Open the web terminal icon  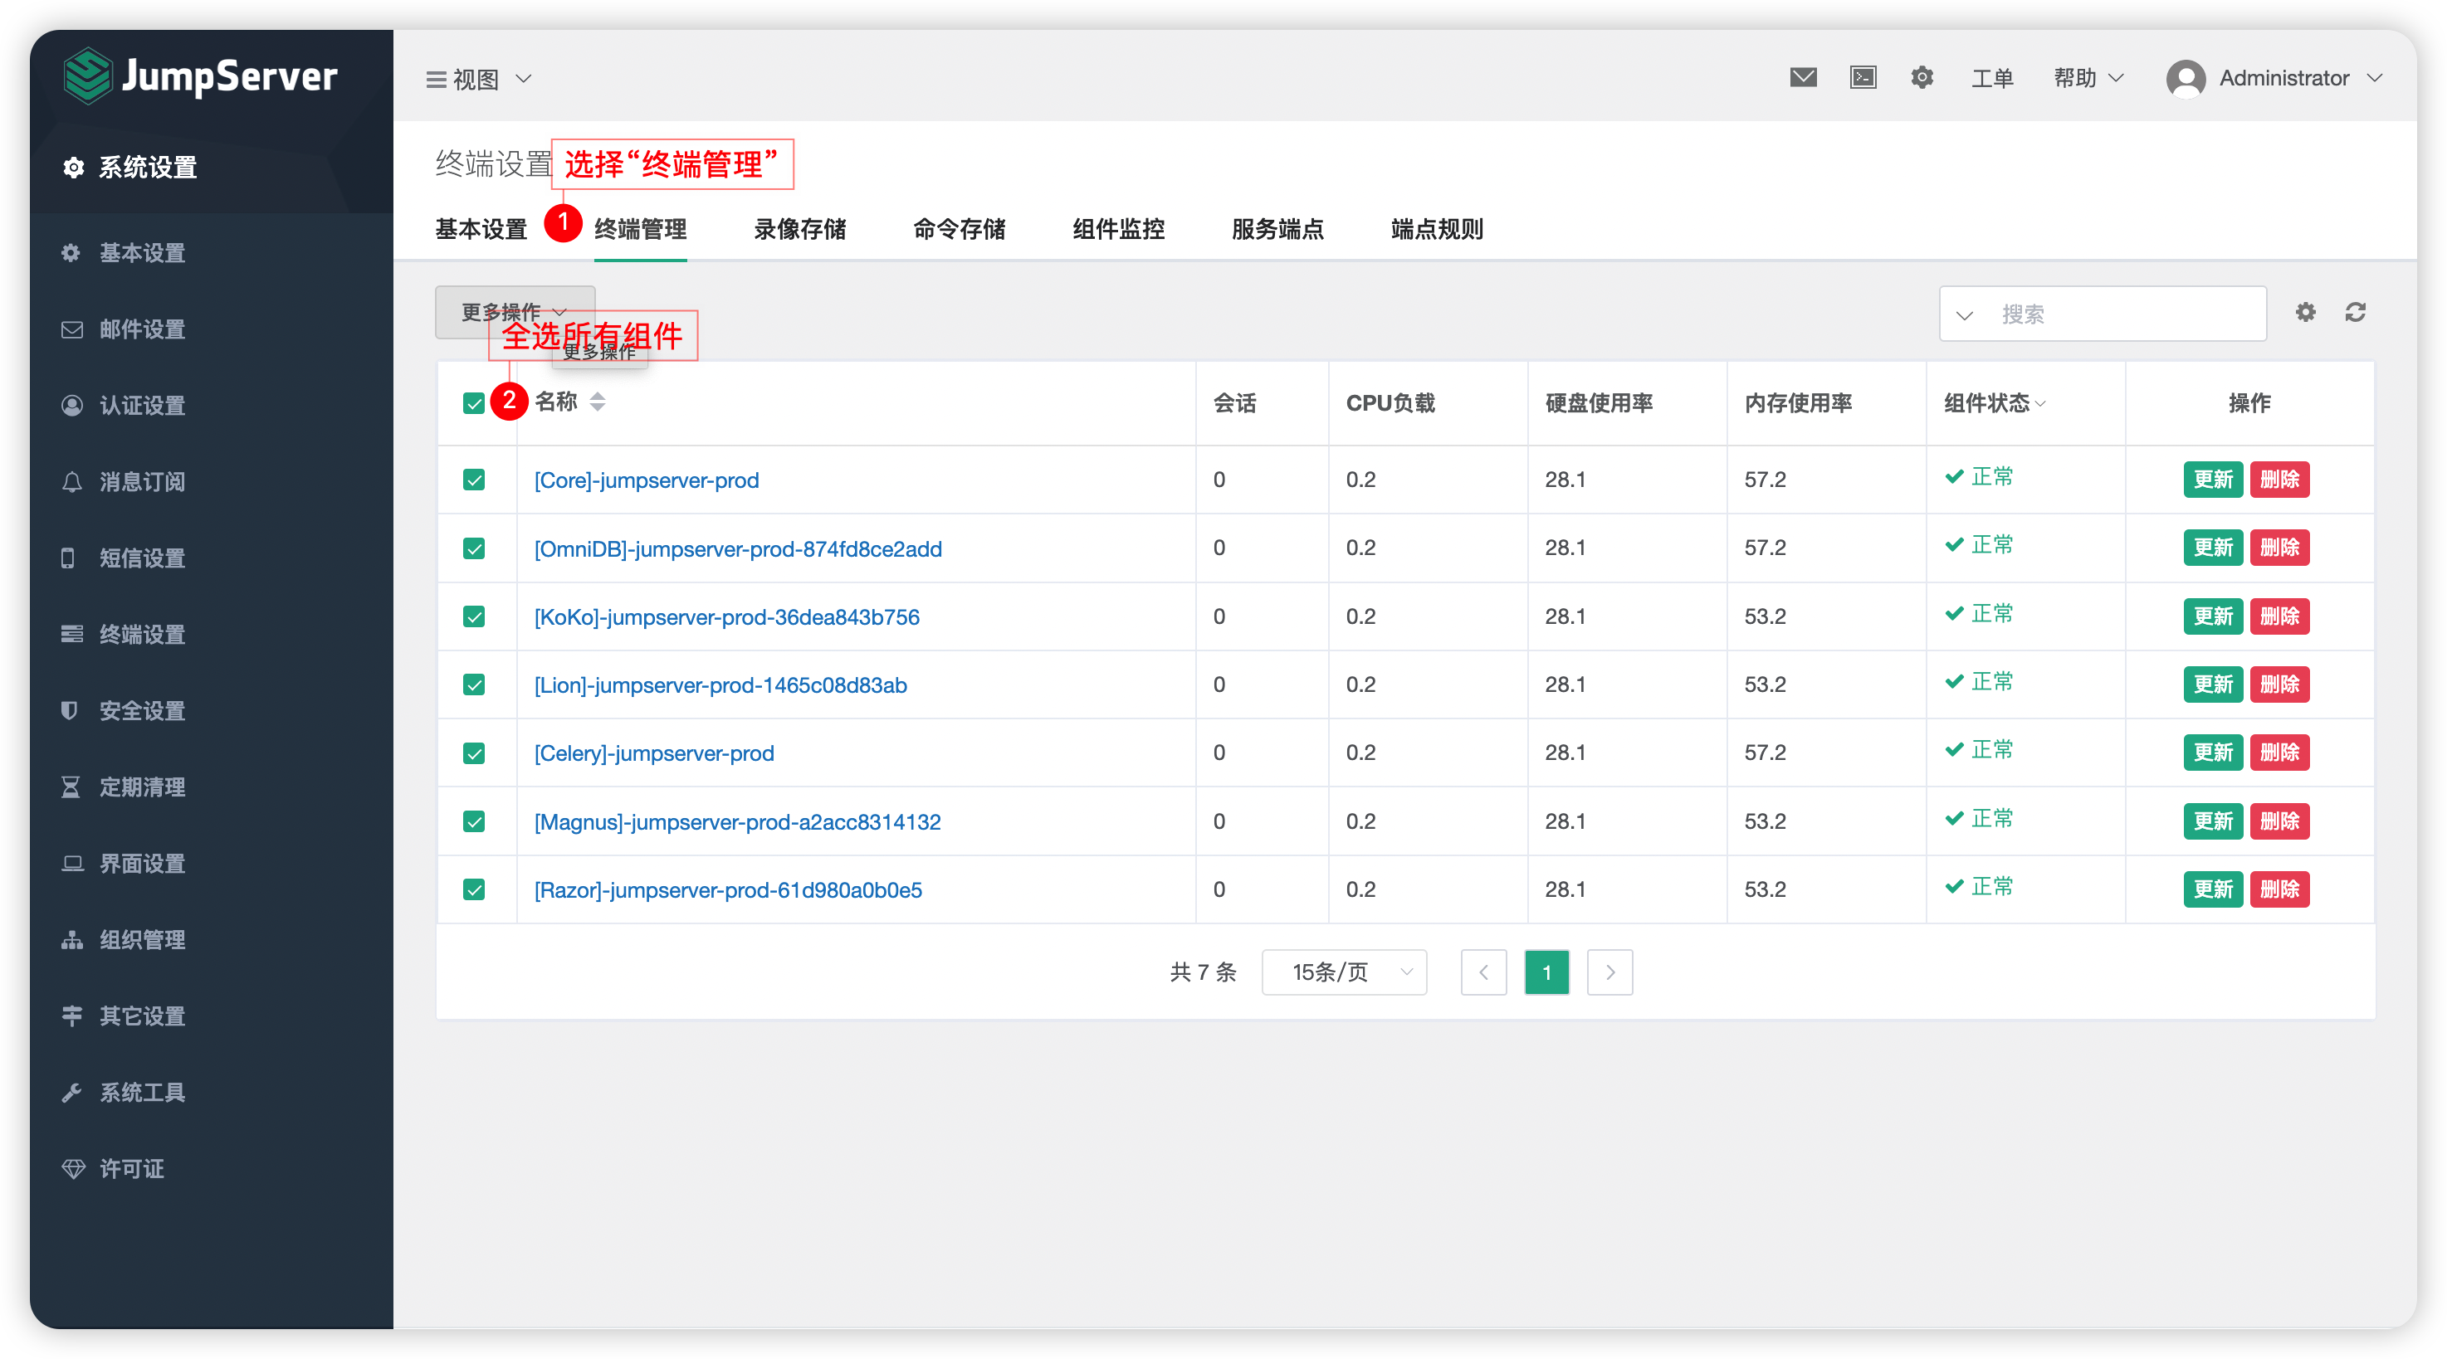point(1863,78)
